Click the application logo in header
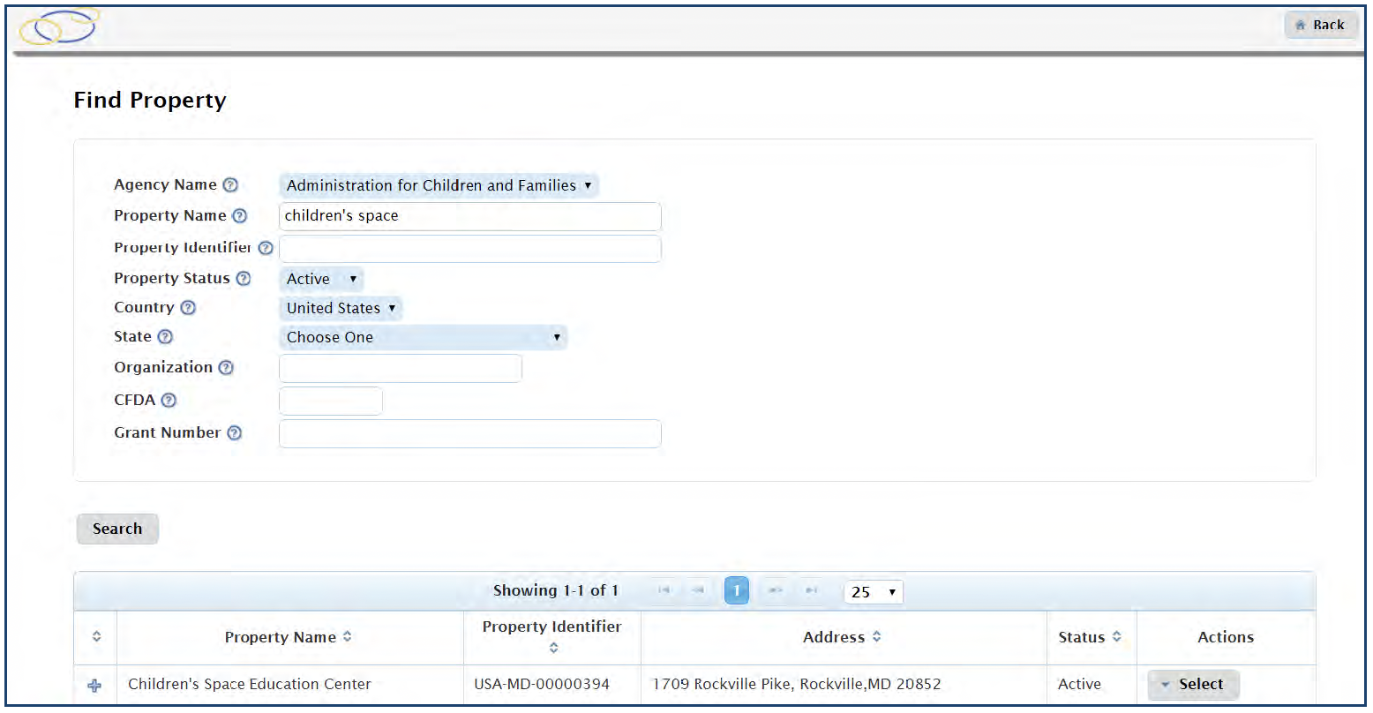Screen dimensions: 1373x713 tap(59, 26)
